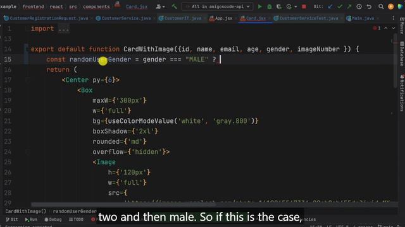
Task: Click the src breadcrumb
Action: (x=73, y=7)
